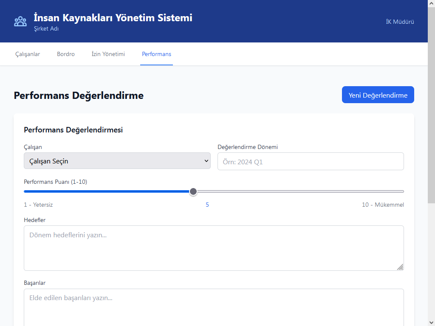Click the İnsan Kaynakları Yönetim Sistemi title

click(x=113, y=18)
